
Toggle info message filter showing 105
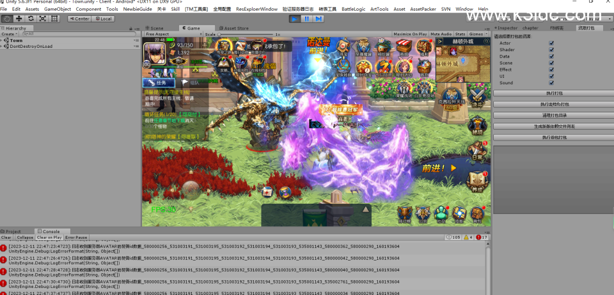point(453,238)
